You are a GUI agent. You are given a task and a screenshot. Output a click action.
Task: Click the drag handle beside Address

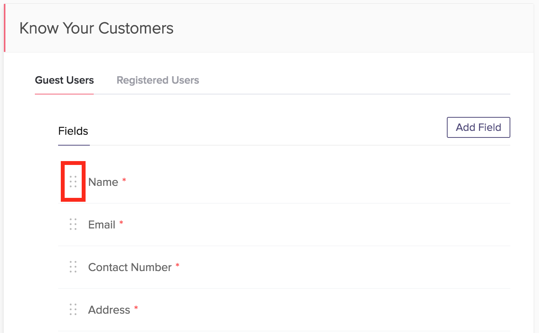click(x=73, y=309)
